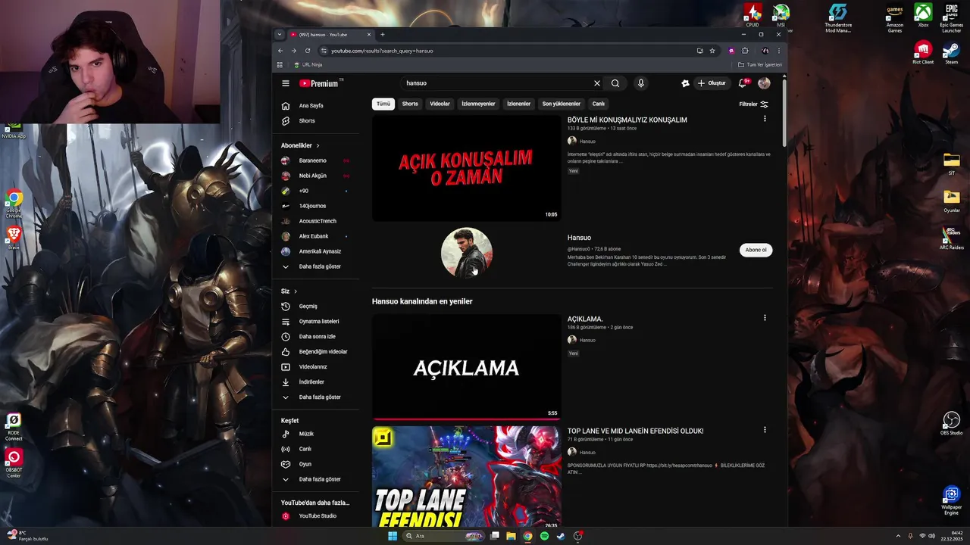The image size is (970, 545).
Task: Start voice search with the microphone icon
Action: [640, 83]
